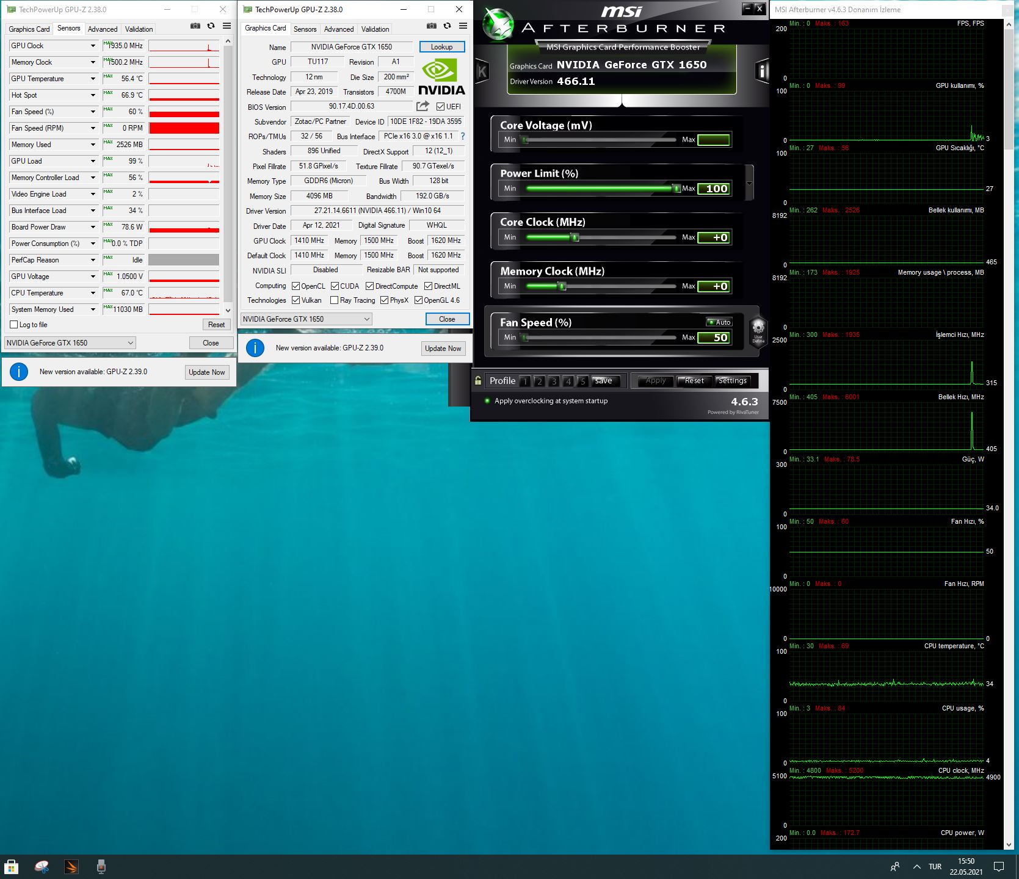Click fan User Define gear icon

(x=758, y=330)
